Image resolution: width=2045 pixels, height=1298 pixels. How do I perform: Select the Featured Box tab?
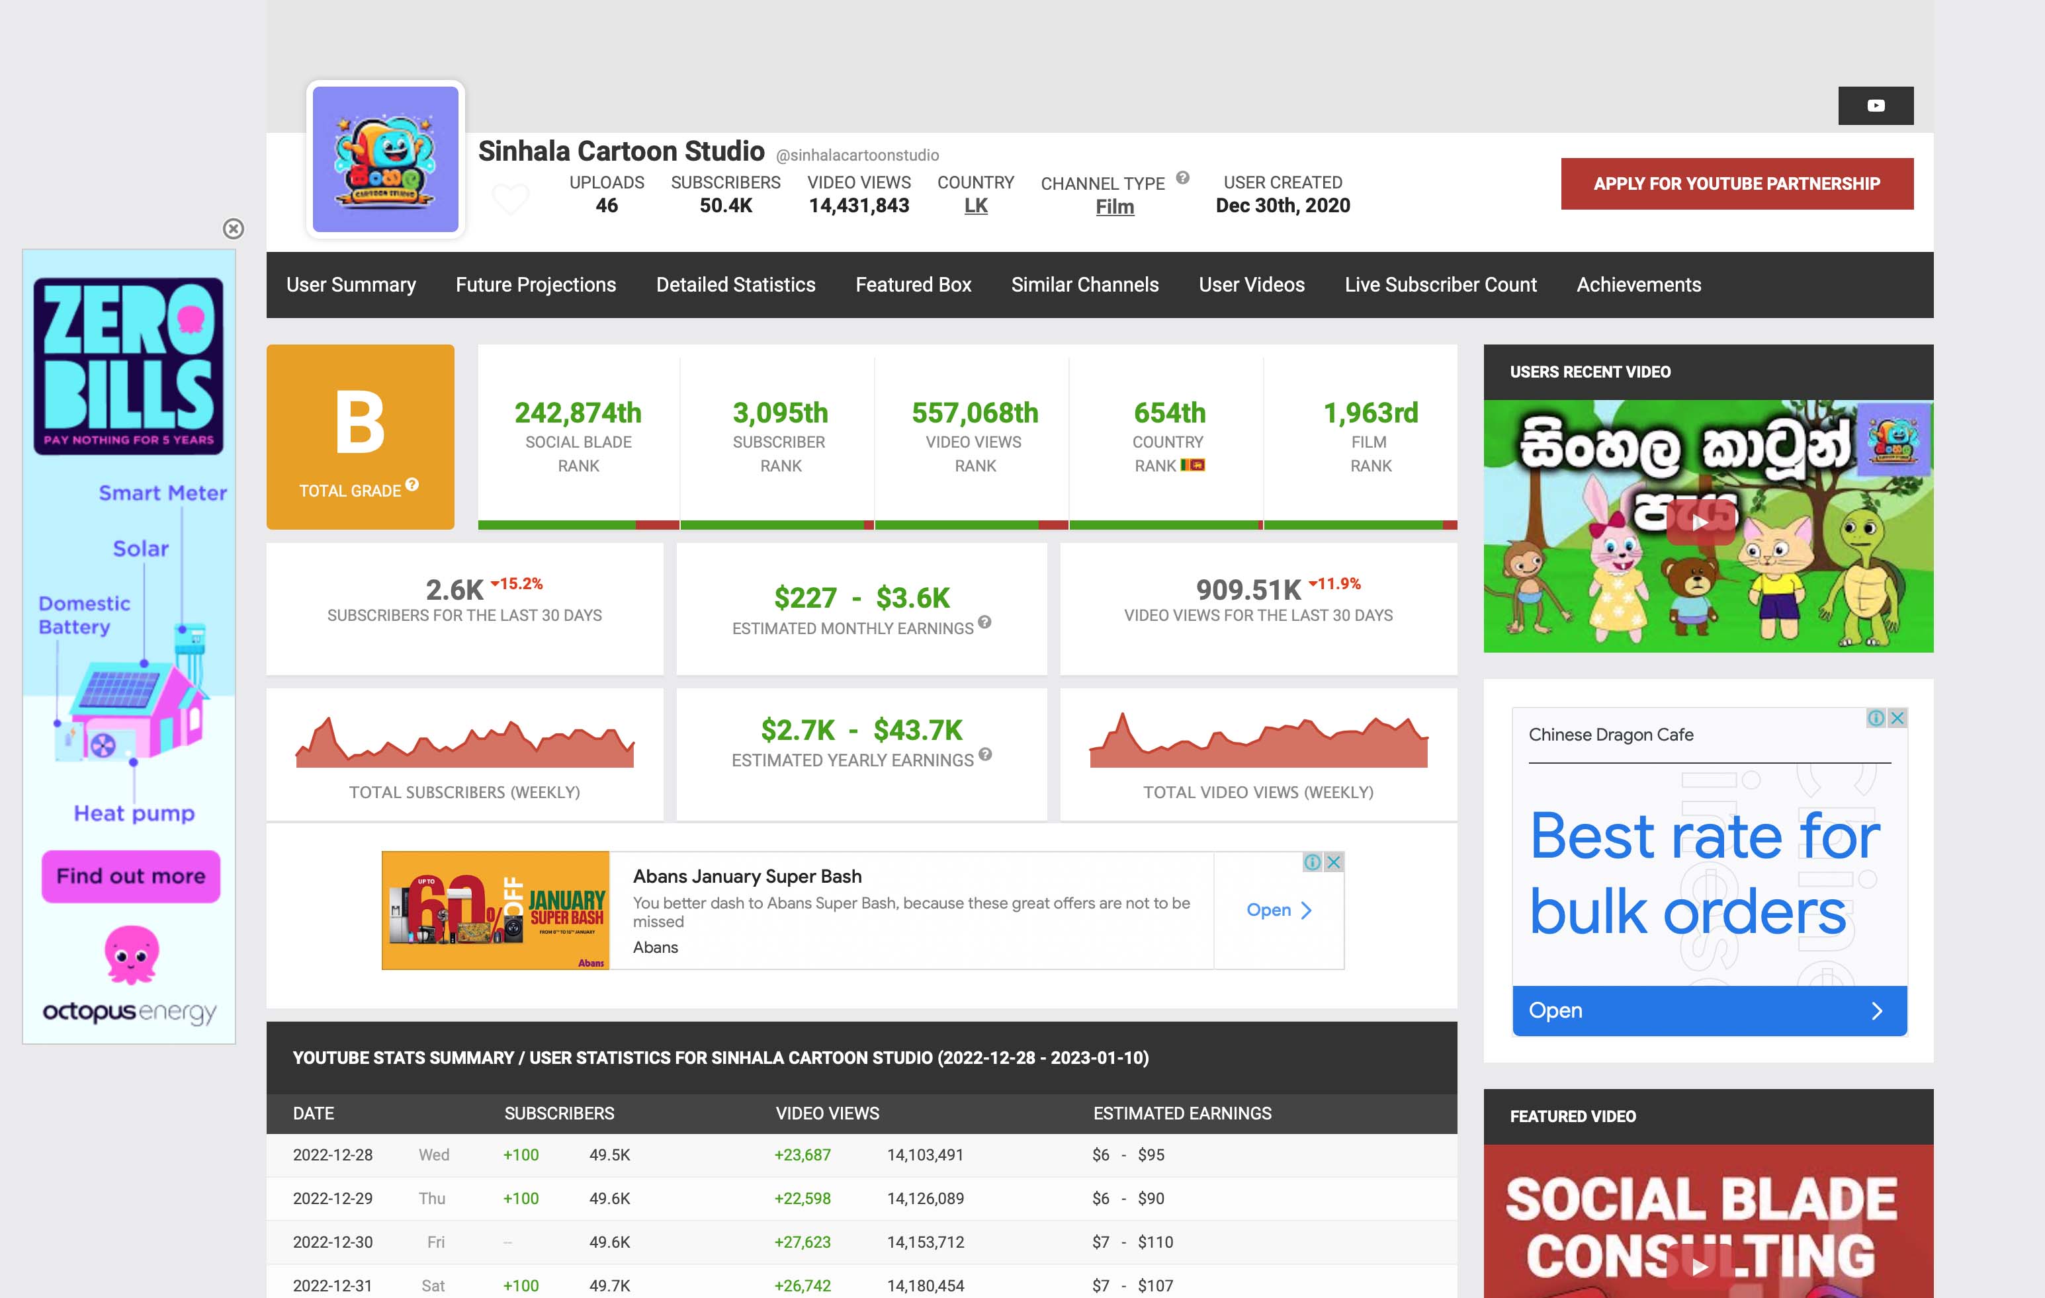click(913, 284)
